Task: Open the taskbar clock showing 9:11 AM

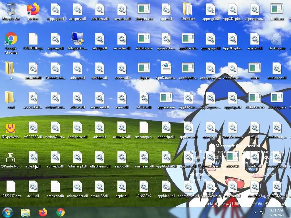Action: [277, 213]
